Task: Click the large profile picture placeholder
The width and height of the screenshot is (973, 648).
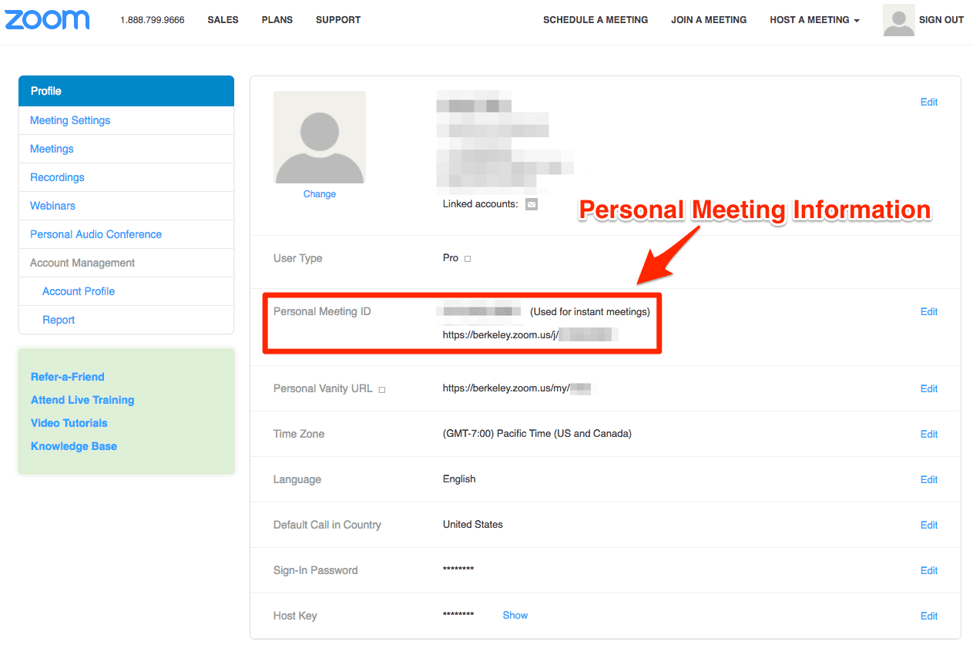Action: [x=320, y=137]
